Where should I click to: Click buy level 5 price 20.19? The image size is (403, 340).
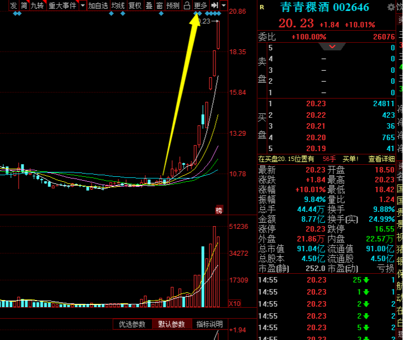click(316, 148)
